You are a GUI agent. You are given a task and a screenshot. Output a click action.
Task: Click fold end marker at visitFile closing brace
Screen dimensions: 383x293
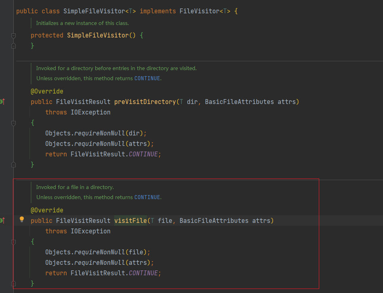pyautogui.click(x=13, y=283)
